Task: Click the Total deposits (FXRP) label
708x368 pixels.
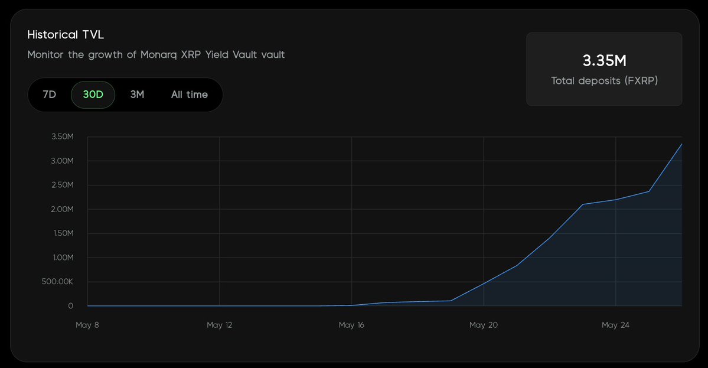Action: (604, 81)
